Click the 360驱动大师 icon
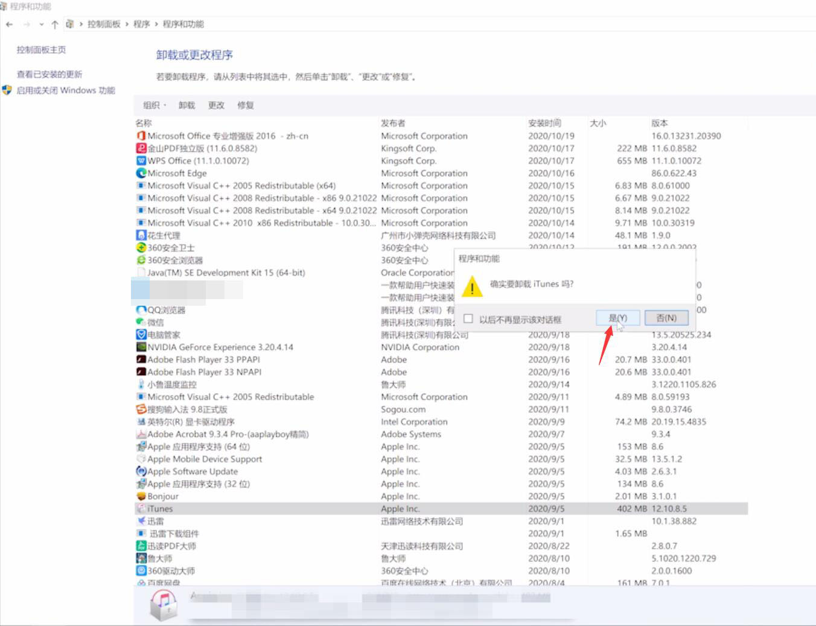816x626 pixels. 141,571
